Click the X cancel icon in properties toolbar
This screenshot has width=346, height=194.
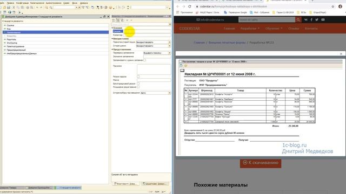tap(127, 20)
